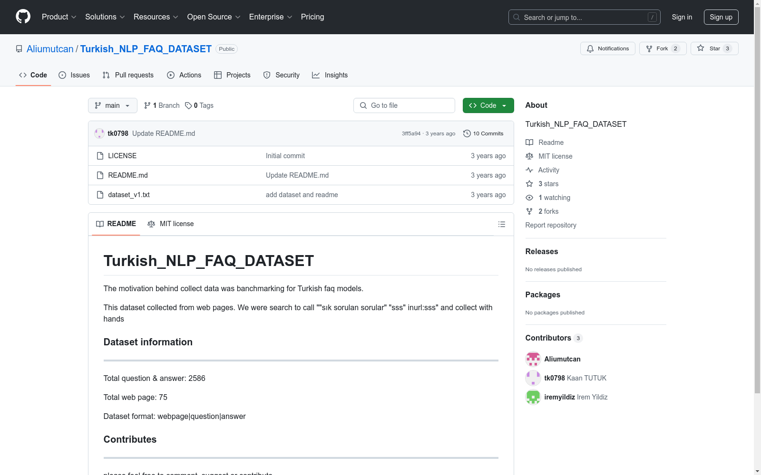The height and width of the screenshot is (475, 761).
Task: Click the iremyildiz contributor avatar
Action: tap(533, 397)
